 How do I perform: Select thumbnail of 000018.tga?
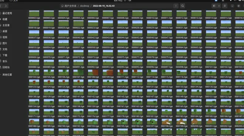[34, 23]
